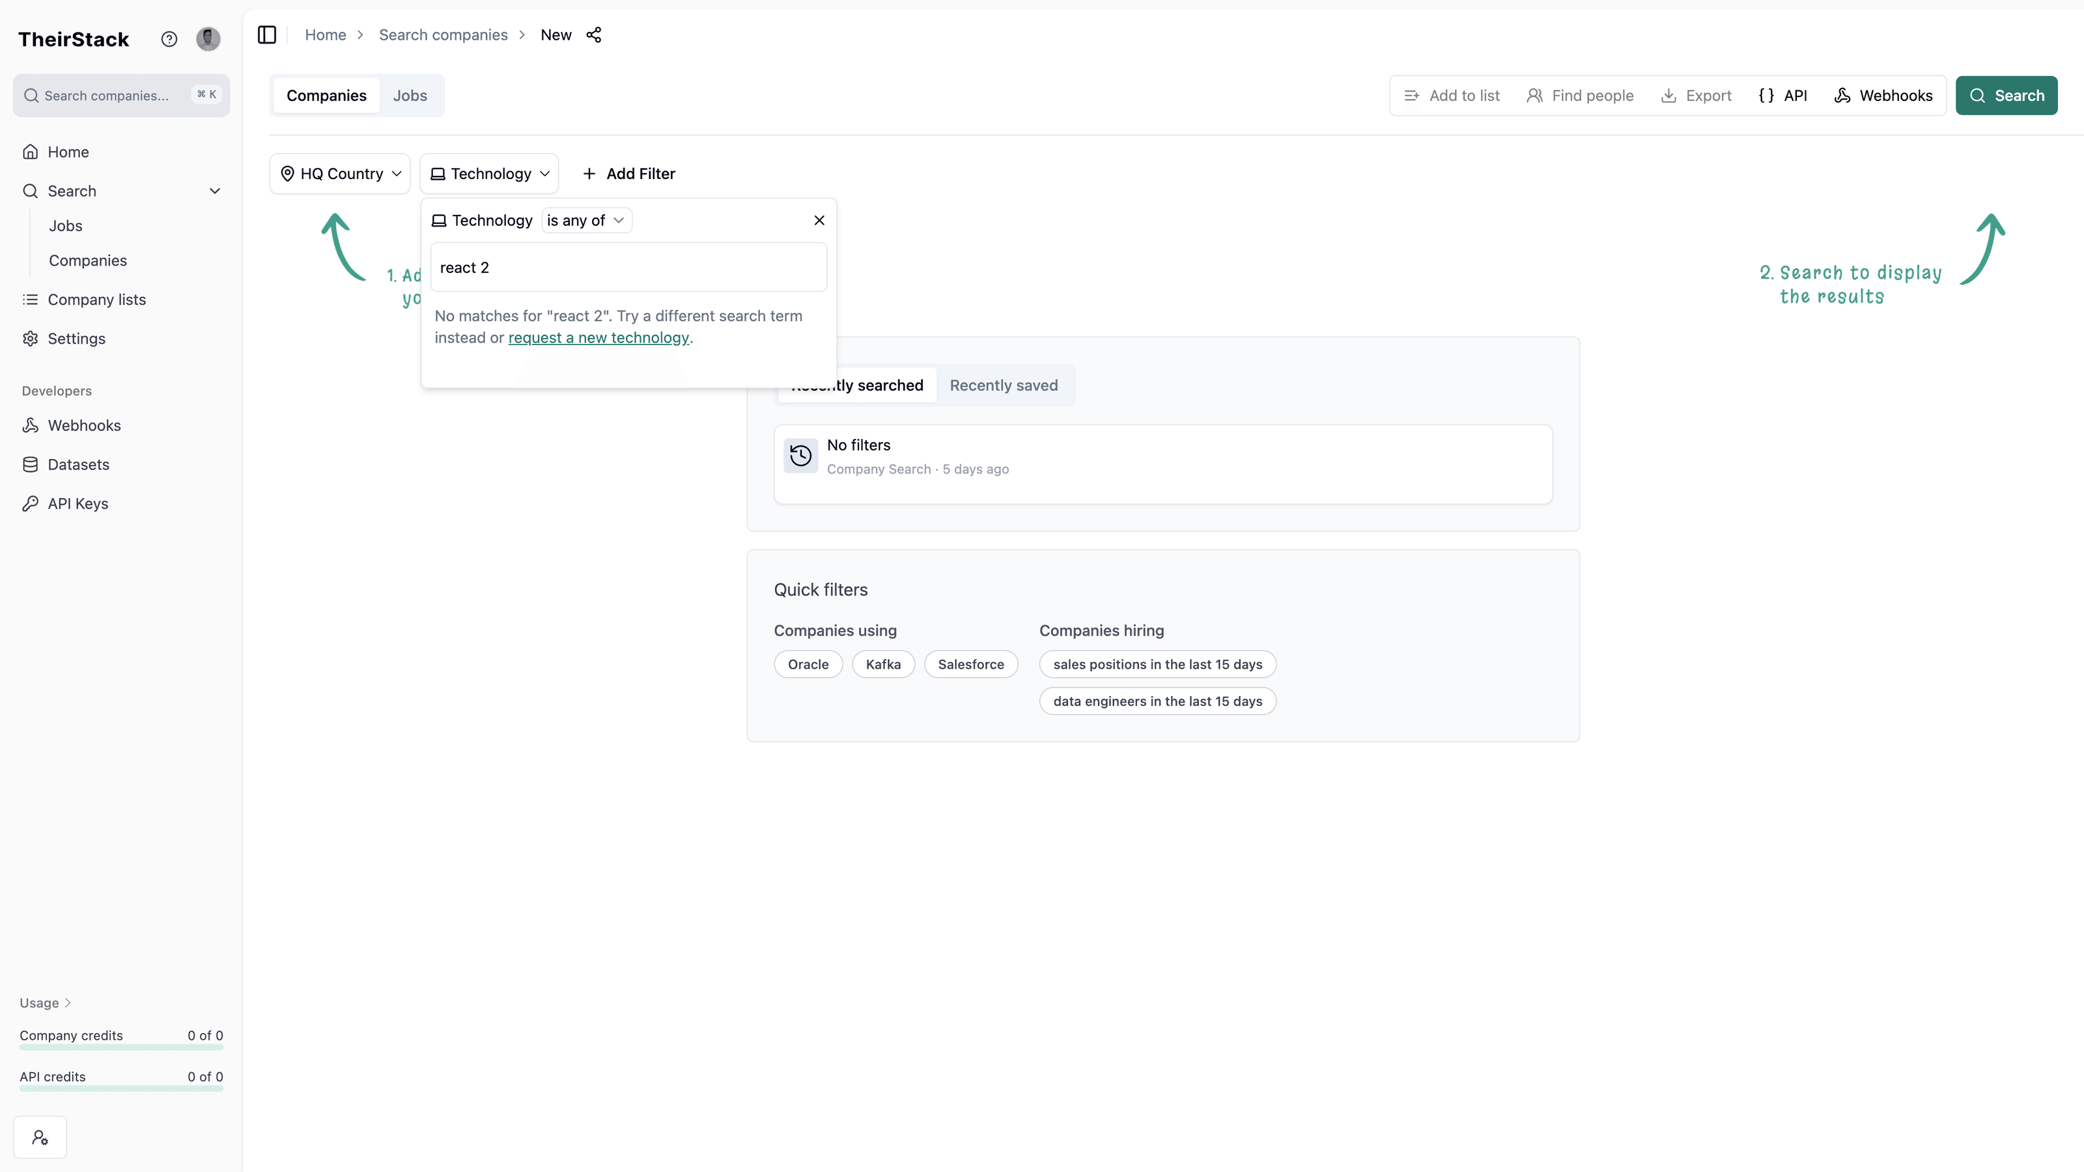This screenshot has height=1172, width=2084.
Task: Select the Recently saved tab
Action: [x=1003, y=385]
